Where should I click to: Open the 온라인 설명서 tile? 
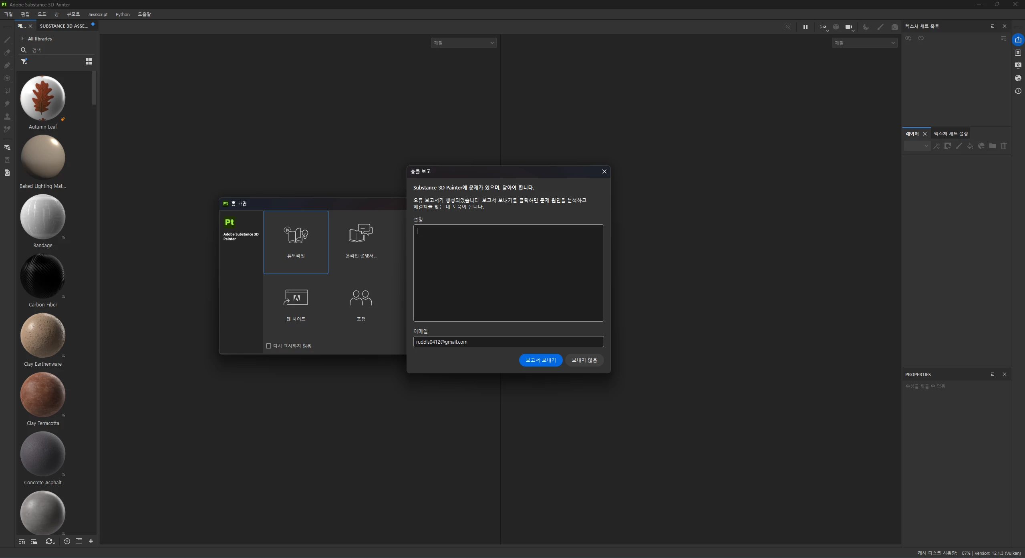[361, 242]
